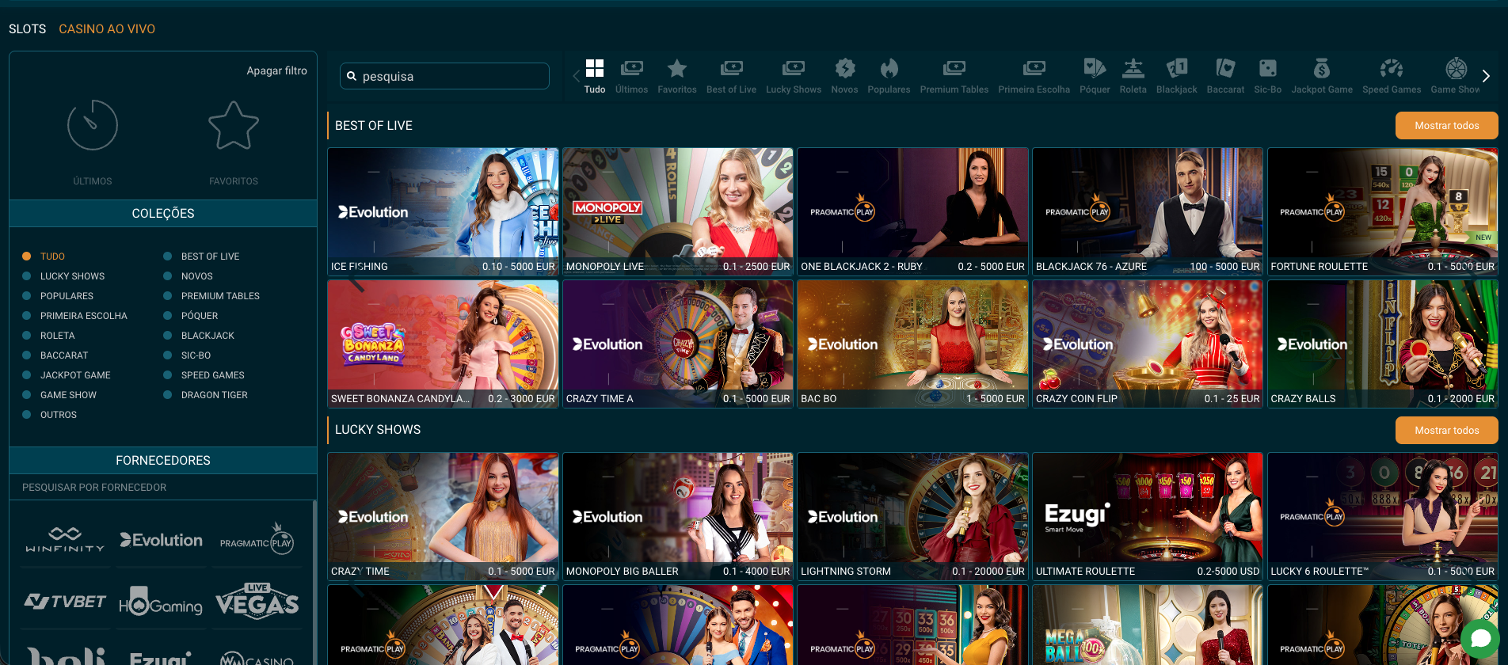
Task: Open Monopoly Live game thumbnail
Action: (678, 211)
